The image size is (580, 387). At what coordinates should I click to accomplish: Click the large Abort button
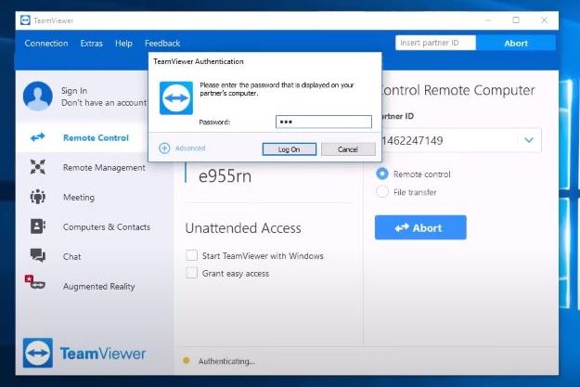click(x=420, y=227)
